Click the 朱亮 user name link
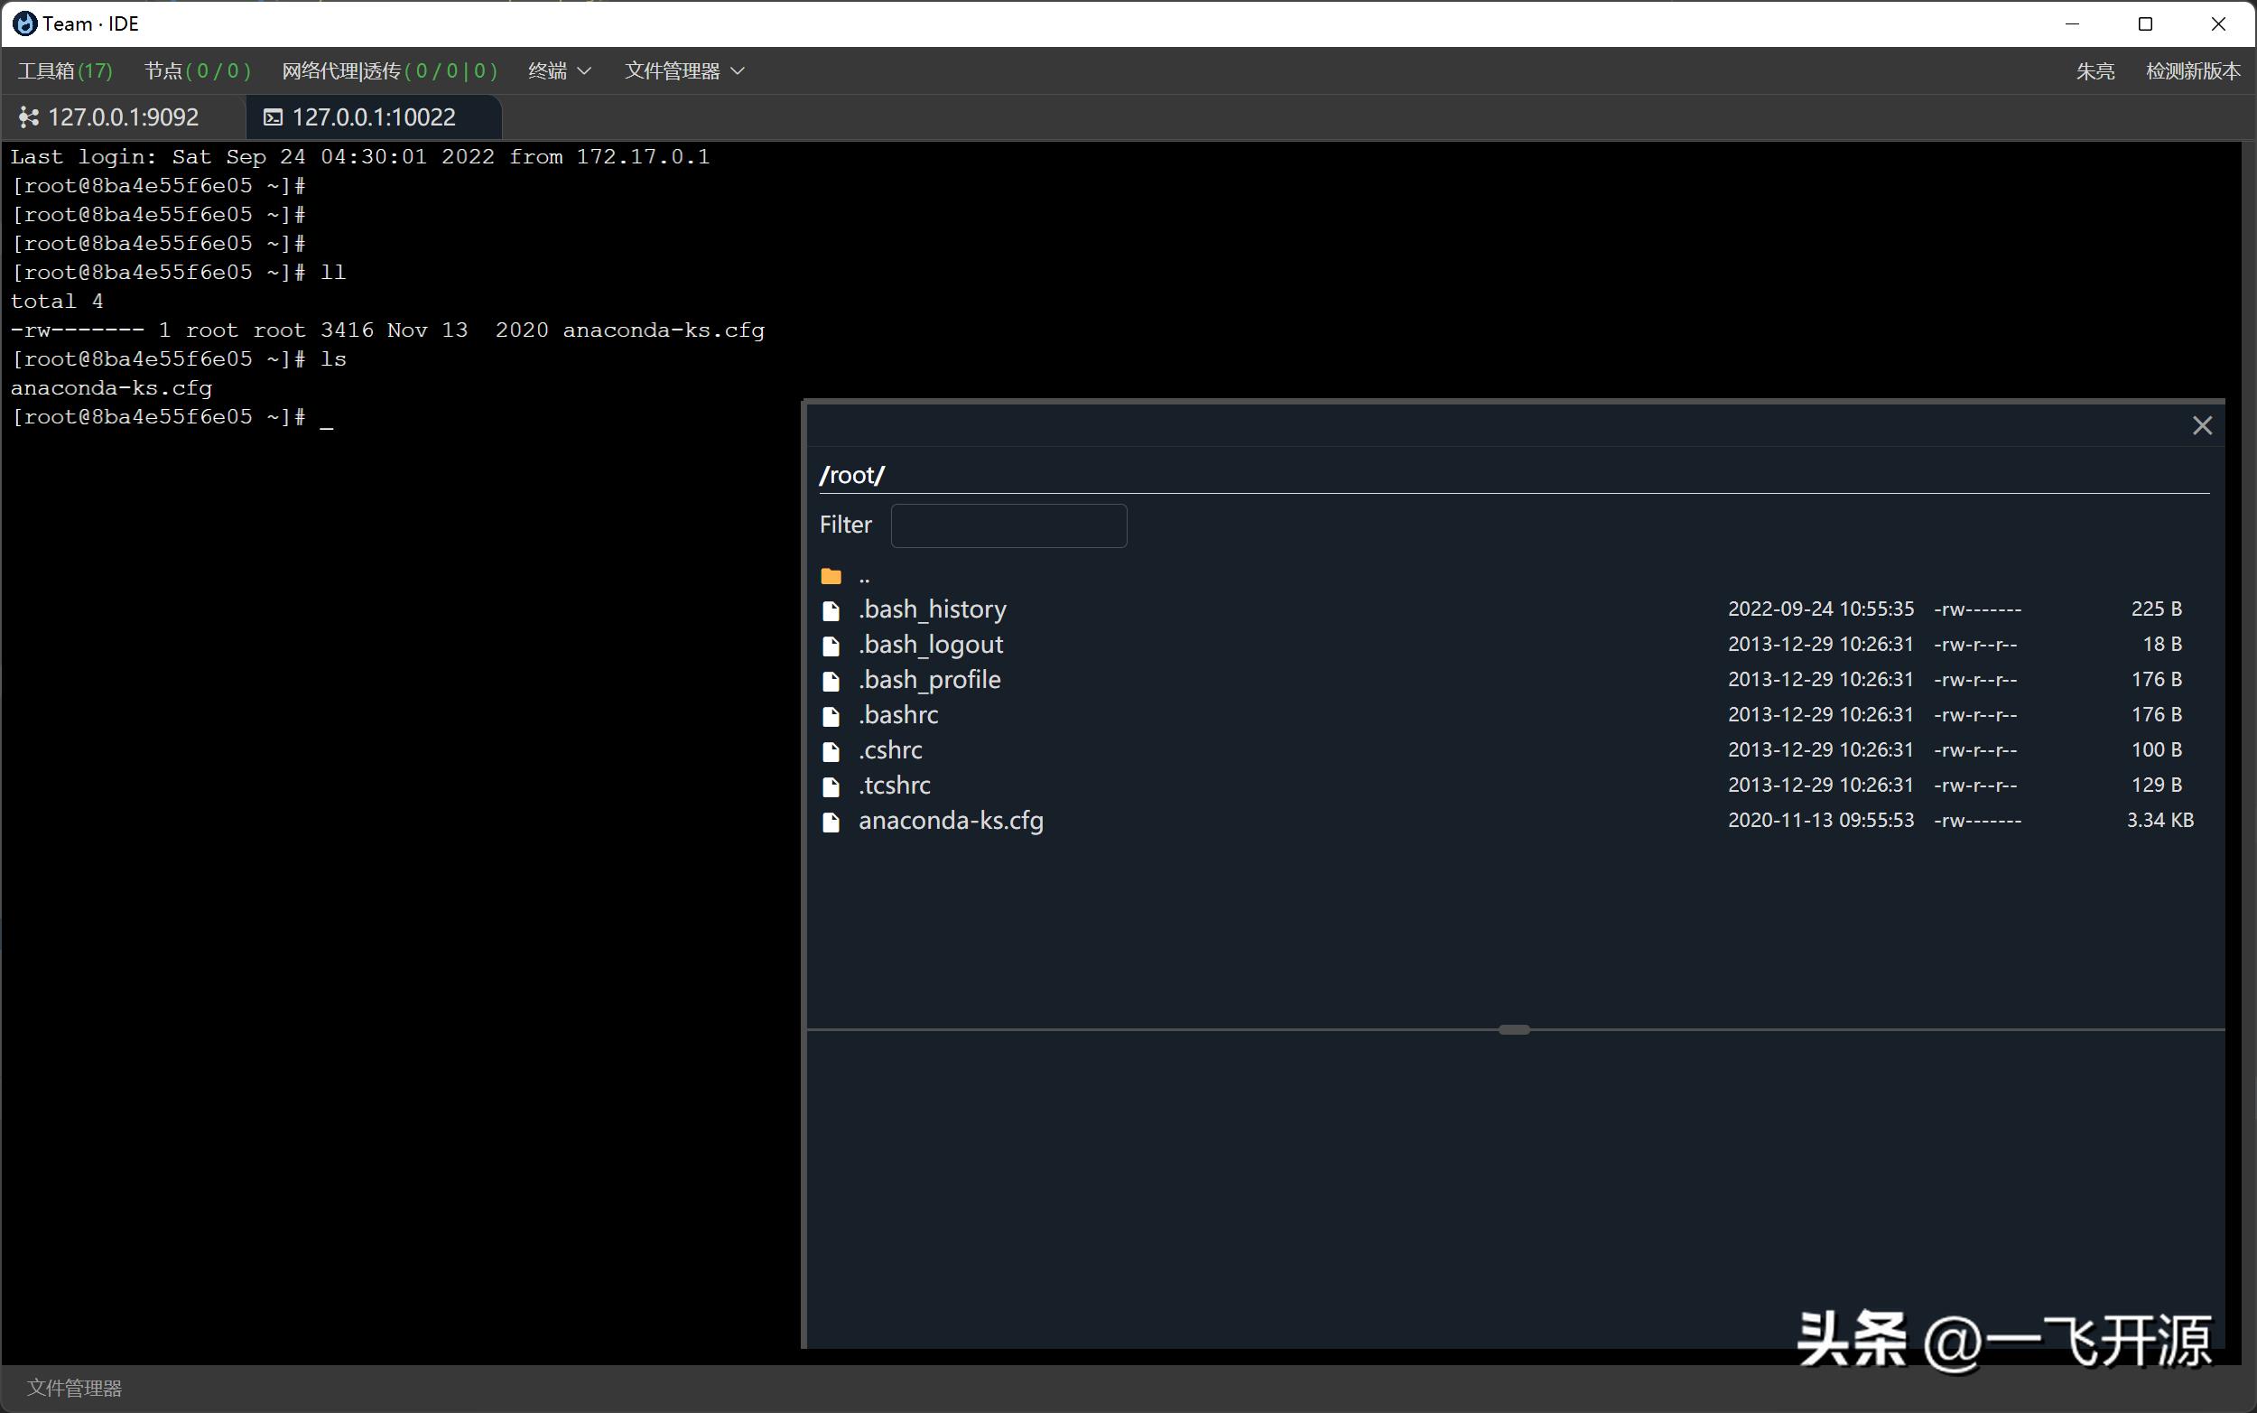The height and width of the screenshot is (1413, 2257). tap(2094, 71)
